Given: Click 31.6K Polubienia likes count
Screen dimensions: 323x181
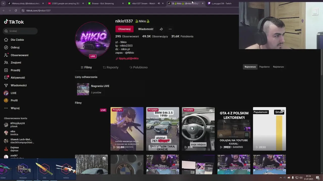Looking at the screenshot, I should (182, 36).
